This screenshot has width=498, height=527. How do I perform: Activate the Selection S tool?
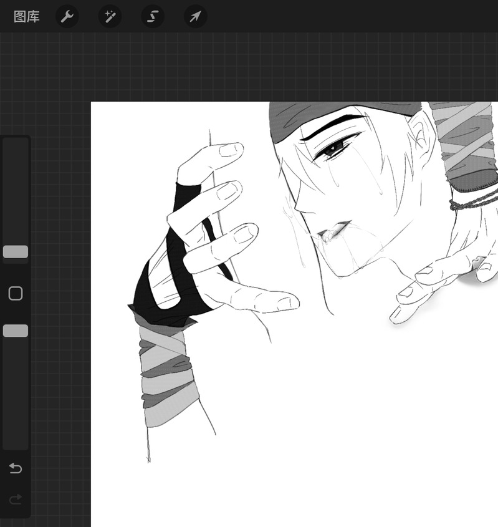[x=153, y=16]
